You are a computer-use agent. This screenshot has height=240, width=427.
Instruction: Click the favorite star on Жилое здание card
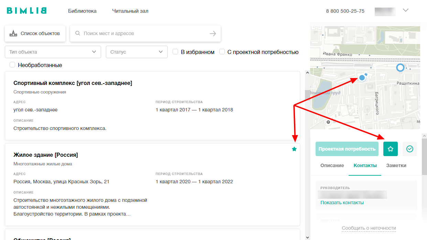pos(294,149)
